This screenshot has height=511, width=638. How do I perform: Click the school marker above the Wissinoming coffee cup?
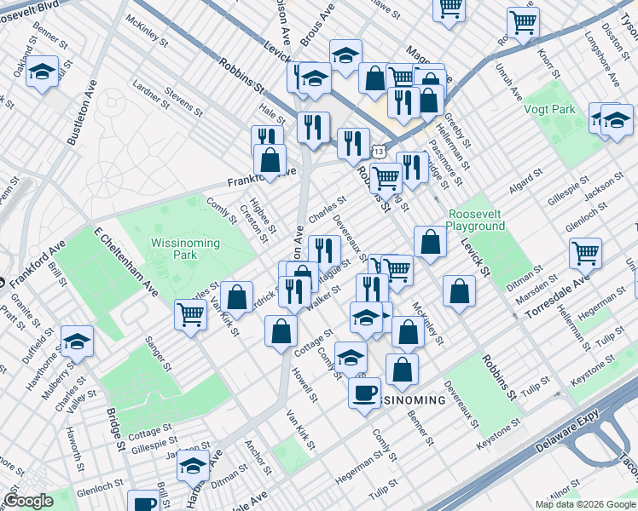click(x=351, y=359)
